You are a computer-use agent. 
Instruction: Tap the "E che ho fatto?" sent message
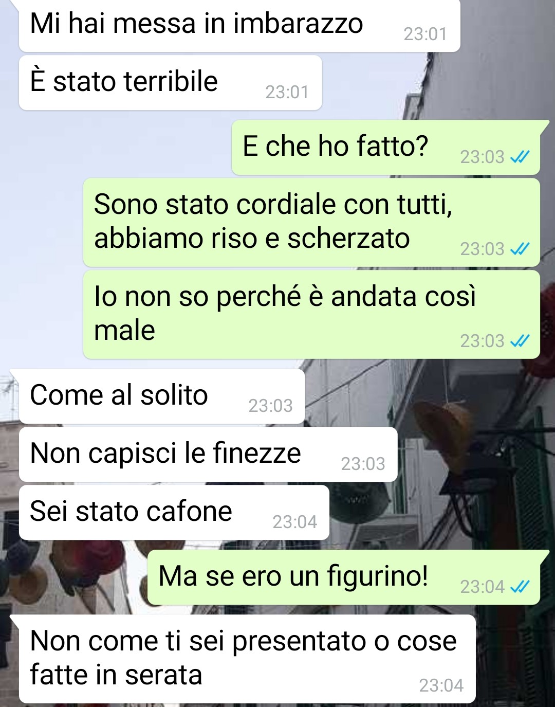pyautogui.click(x=385, y=148)
